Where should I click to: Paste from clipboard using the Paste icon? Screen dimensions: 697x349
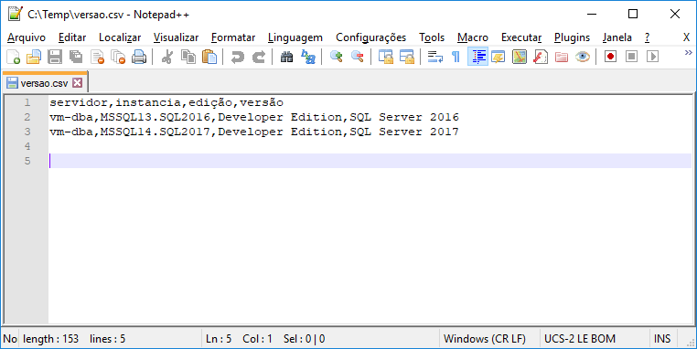click(209, 57)
